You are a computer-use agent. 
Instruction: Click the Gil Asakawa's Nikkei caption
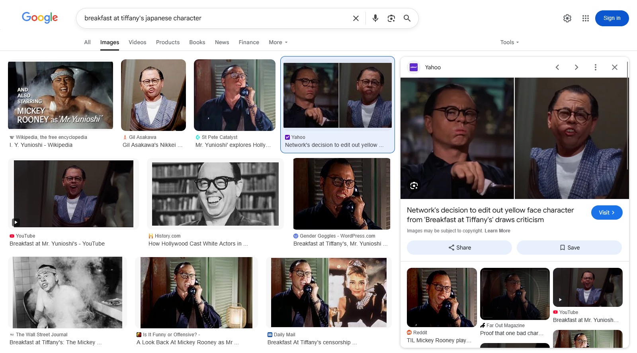[152, 145]
